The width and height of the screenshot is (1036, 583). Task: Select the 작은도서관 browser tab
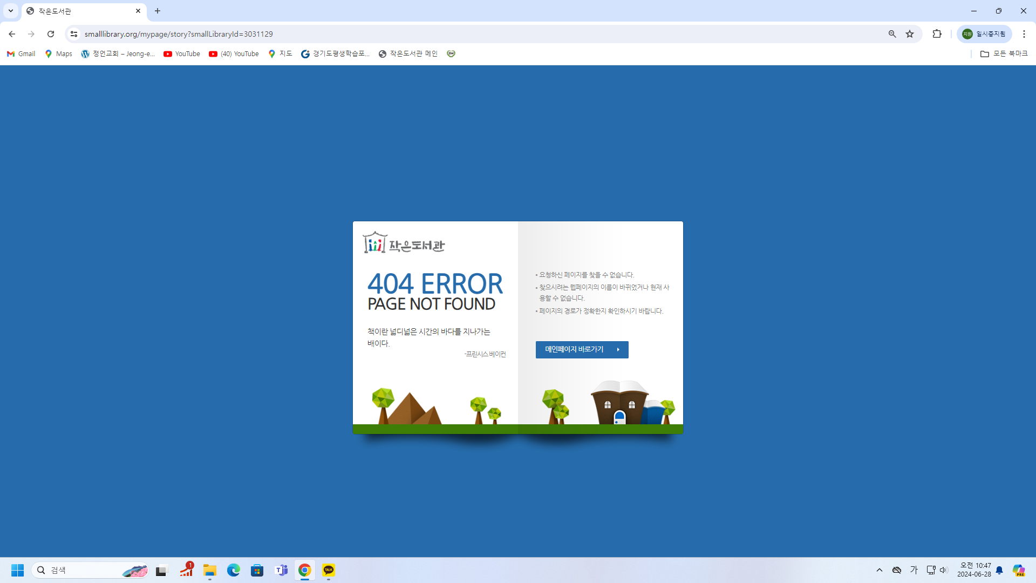84,11
